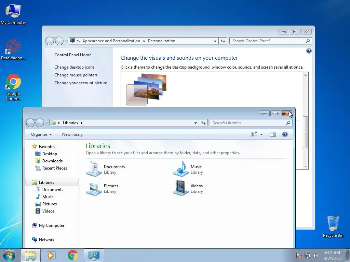Launch Windows Media Player from taskbar

click(51, 255)
